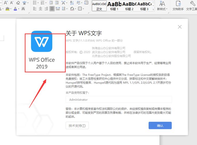Click the version text 11.1.0.9564
The width and height of the screenshot is (197, 145).
point(87,40)
